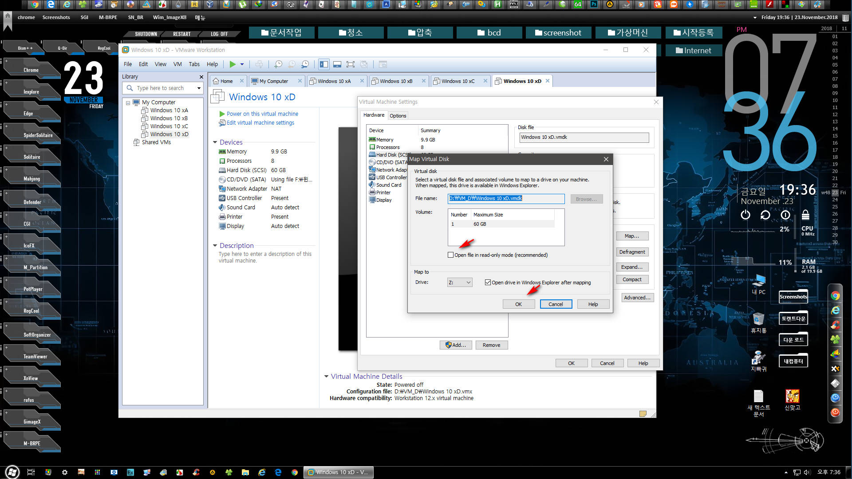Collapse the Virtual Machine Details section
Screen dimensions: 852x479
coord(327,377)
